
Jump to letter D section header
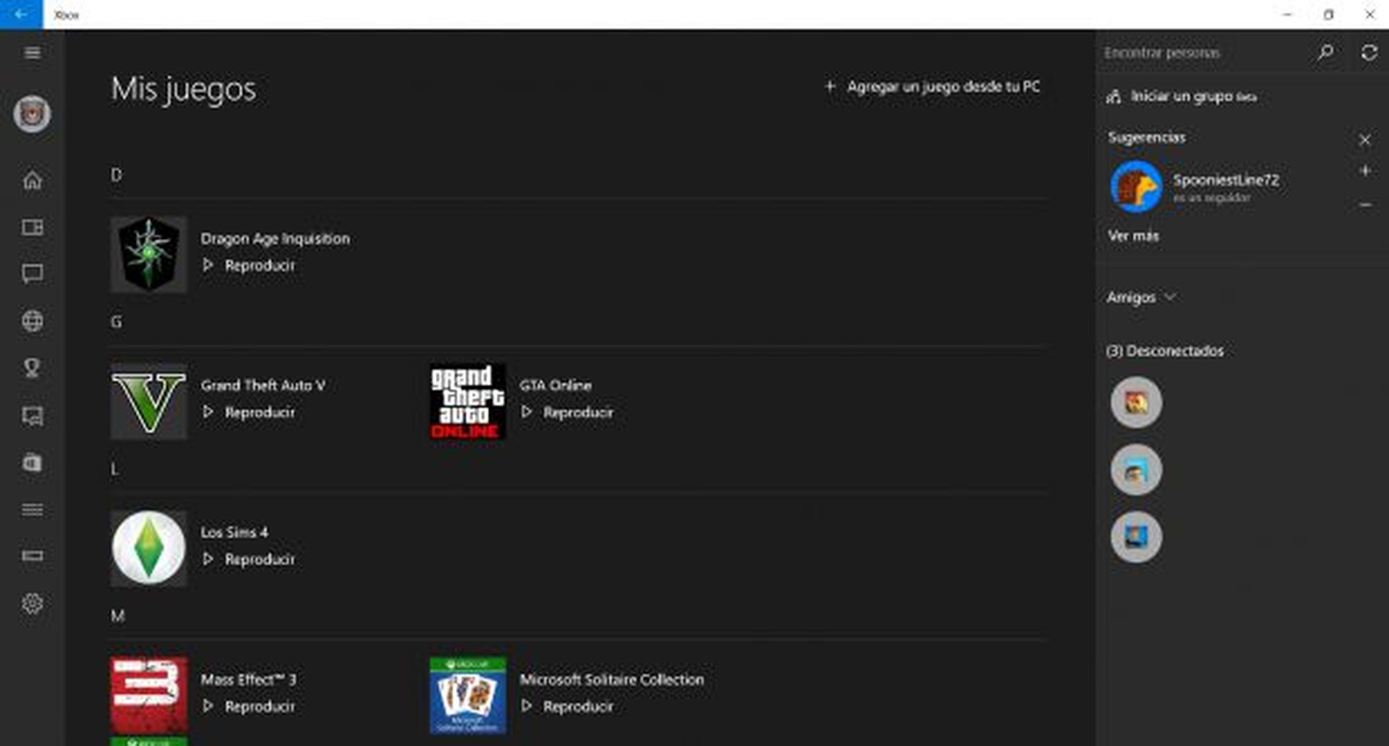(116, 175)
